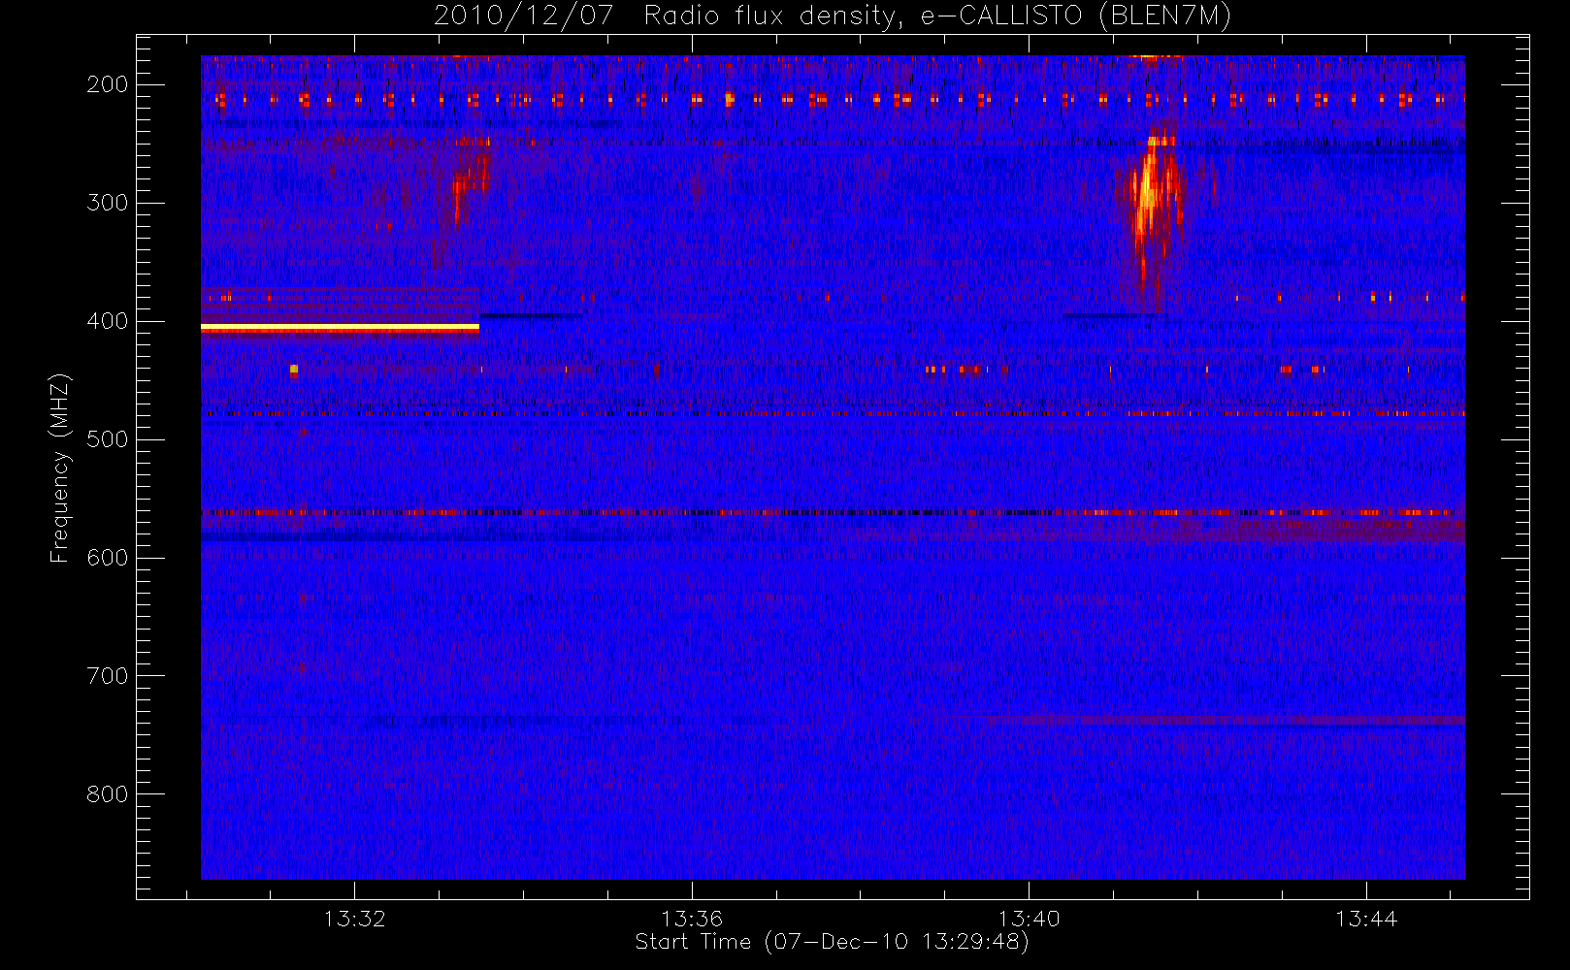Click the 'Start Time (07-Dec-10 13:29:48)' label
The width and height of the screenshot is (1570, 970).
pos(832,942)
